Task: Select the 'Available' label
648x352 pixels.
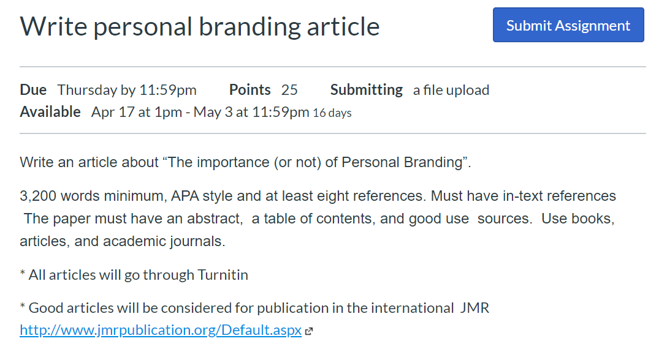Action: click(x=50, y=112)
